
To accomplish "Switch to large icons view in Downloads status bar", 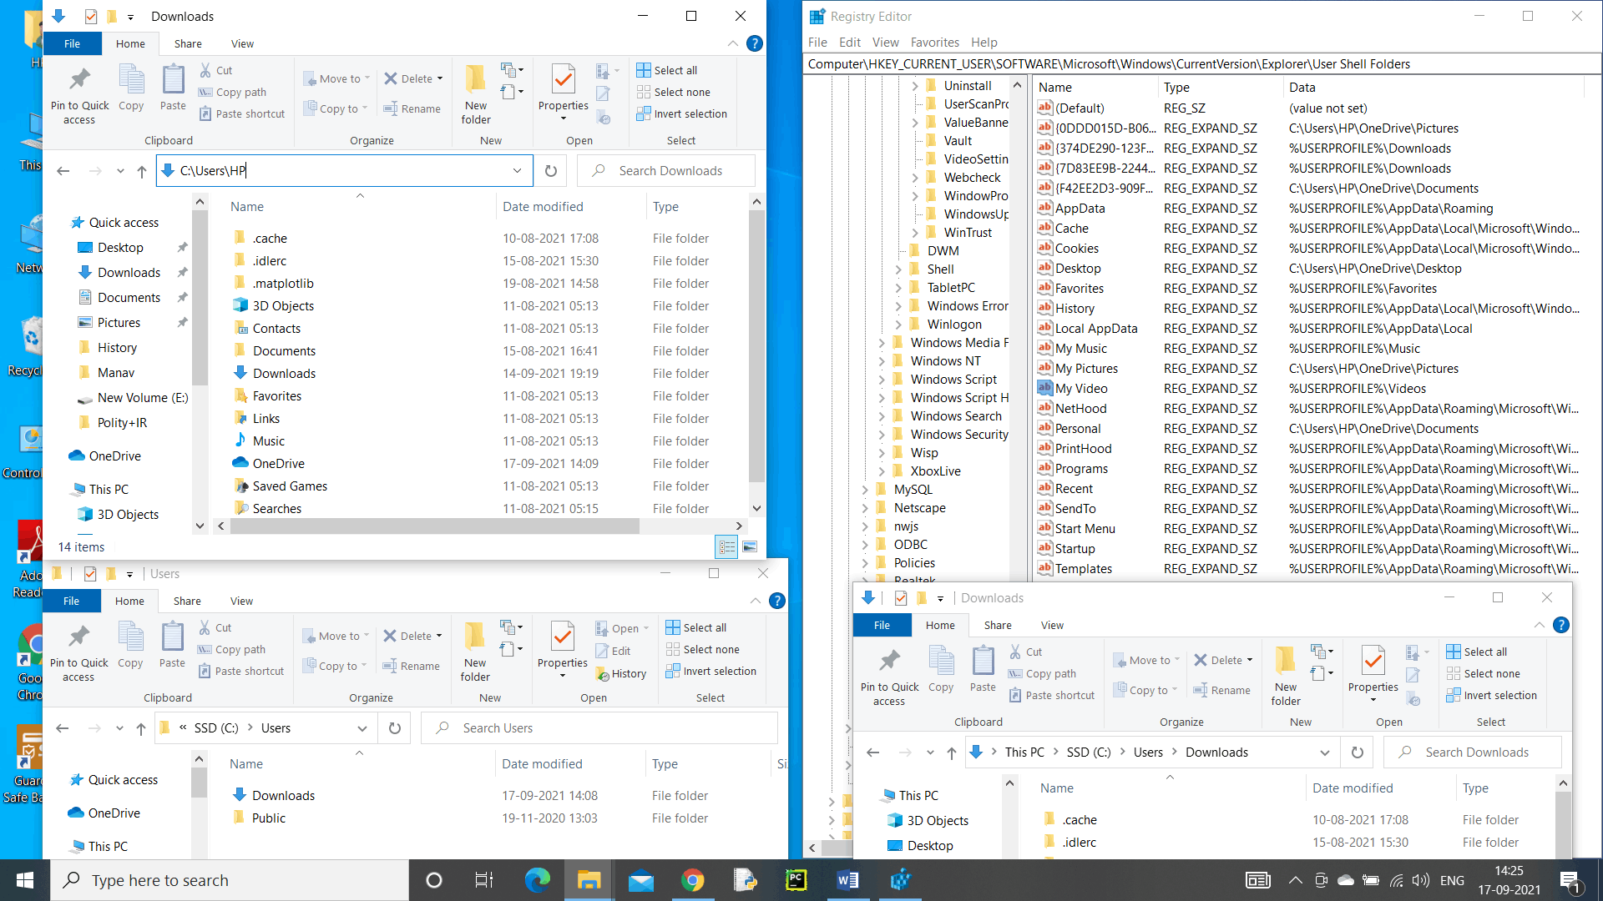I will point(749,547).
